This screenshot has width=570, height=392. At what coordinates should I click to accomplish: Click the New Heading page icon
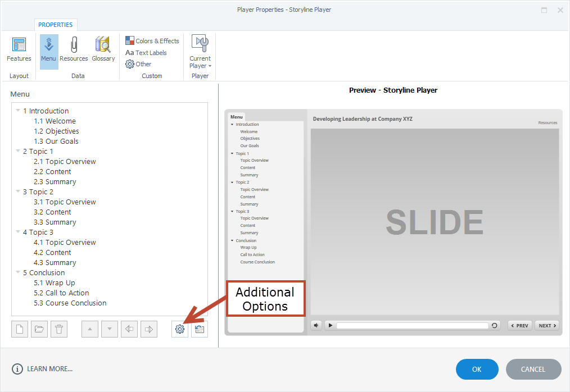click(x=20, y=330)
